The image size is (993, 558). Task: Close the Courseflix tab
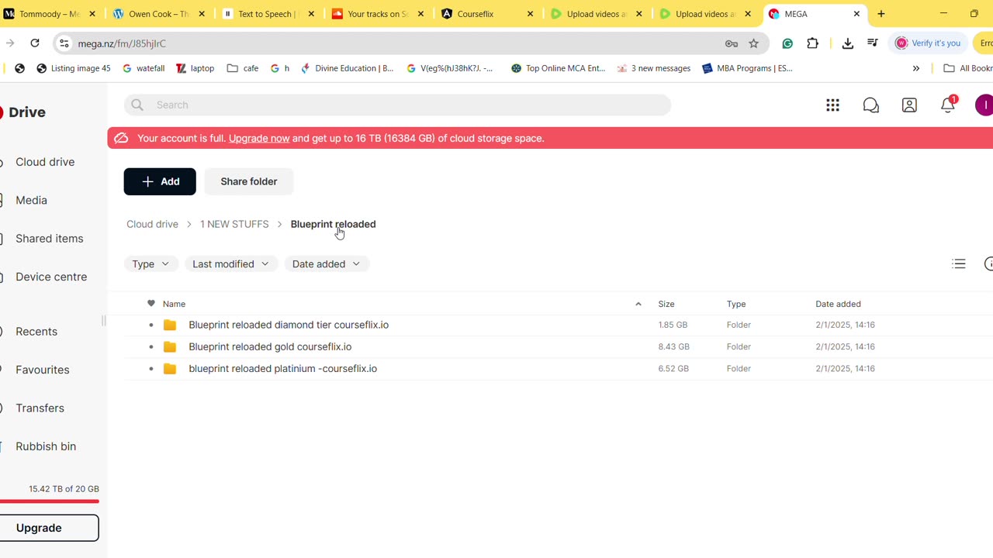tap(531, 14)
